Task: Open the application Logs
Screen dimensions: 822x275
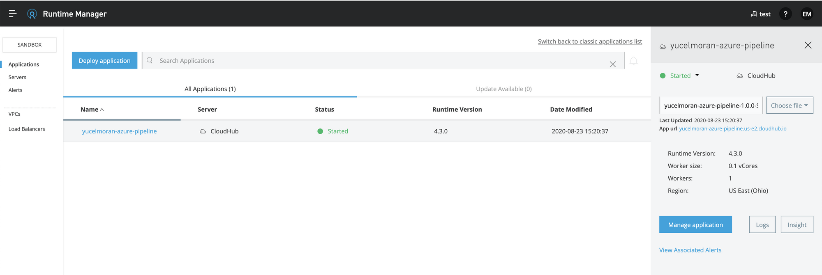Action: coord(762,225)
